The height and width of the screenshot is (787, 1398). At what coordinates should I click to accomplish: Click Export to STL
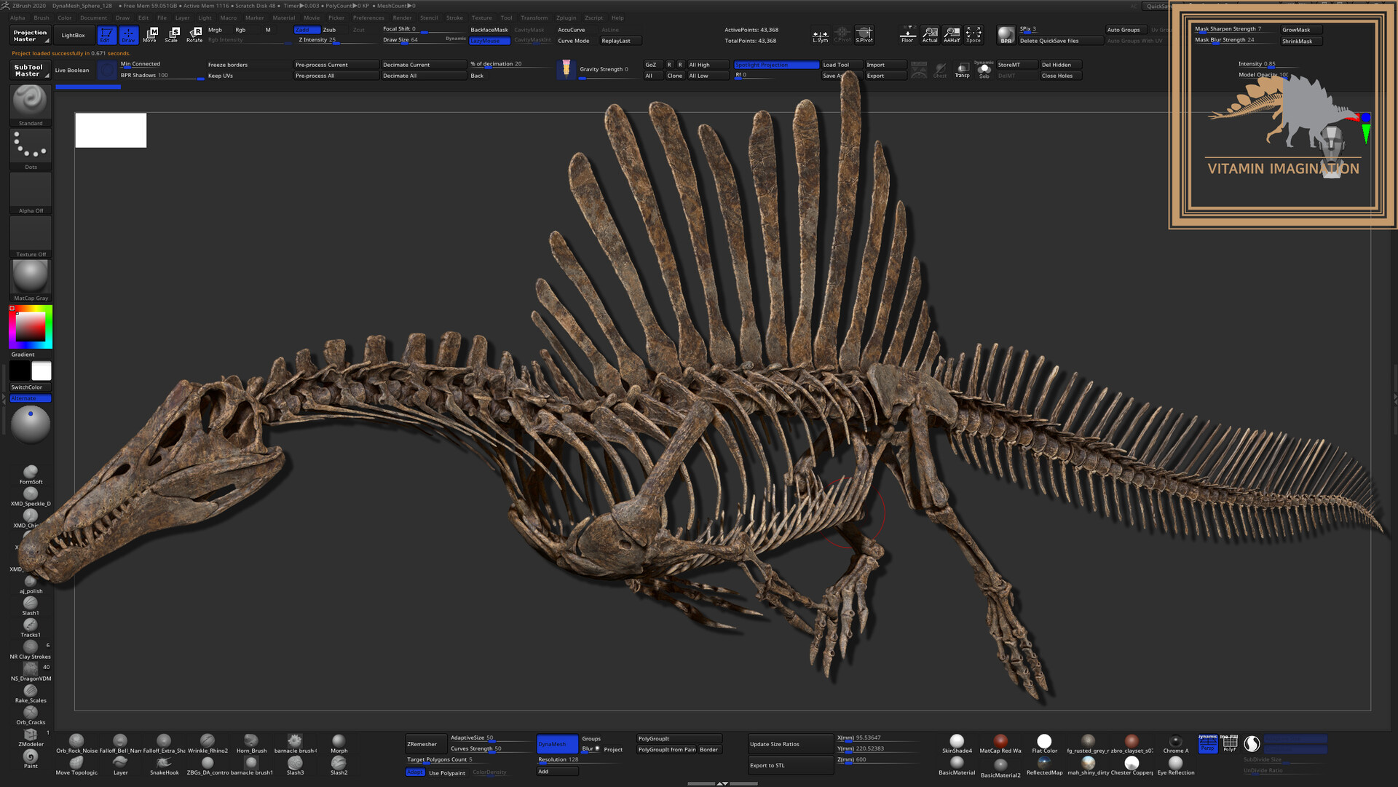(x=791, y=765)
